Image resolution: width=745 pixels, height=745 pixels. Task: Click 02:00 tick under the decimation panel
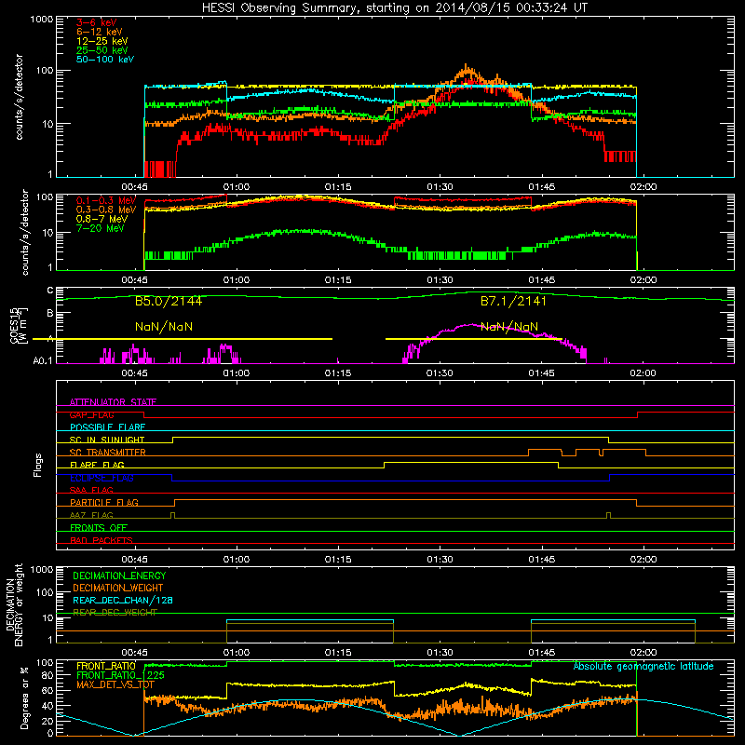643,653
